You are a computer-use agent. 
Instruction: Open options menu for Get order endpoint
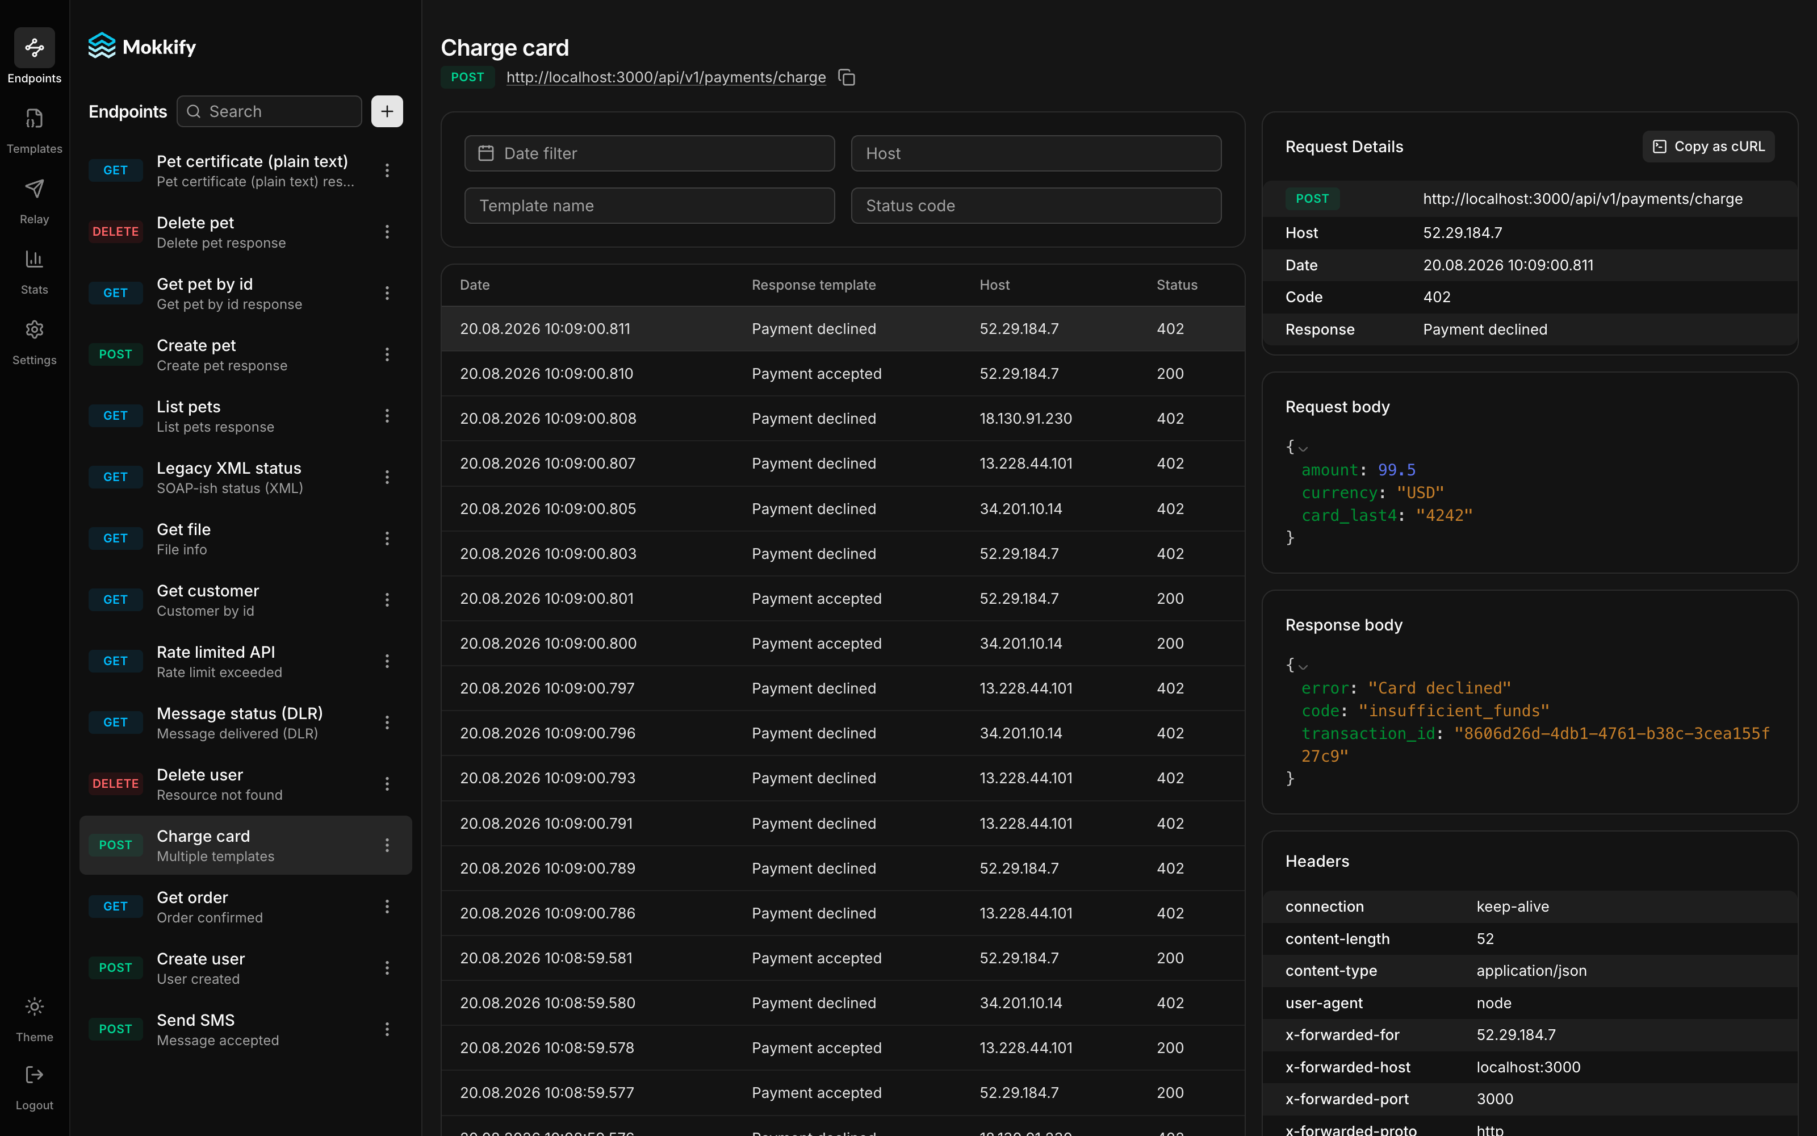pyautogui.click(x=387, y=907)
